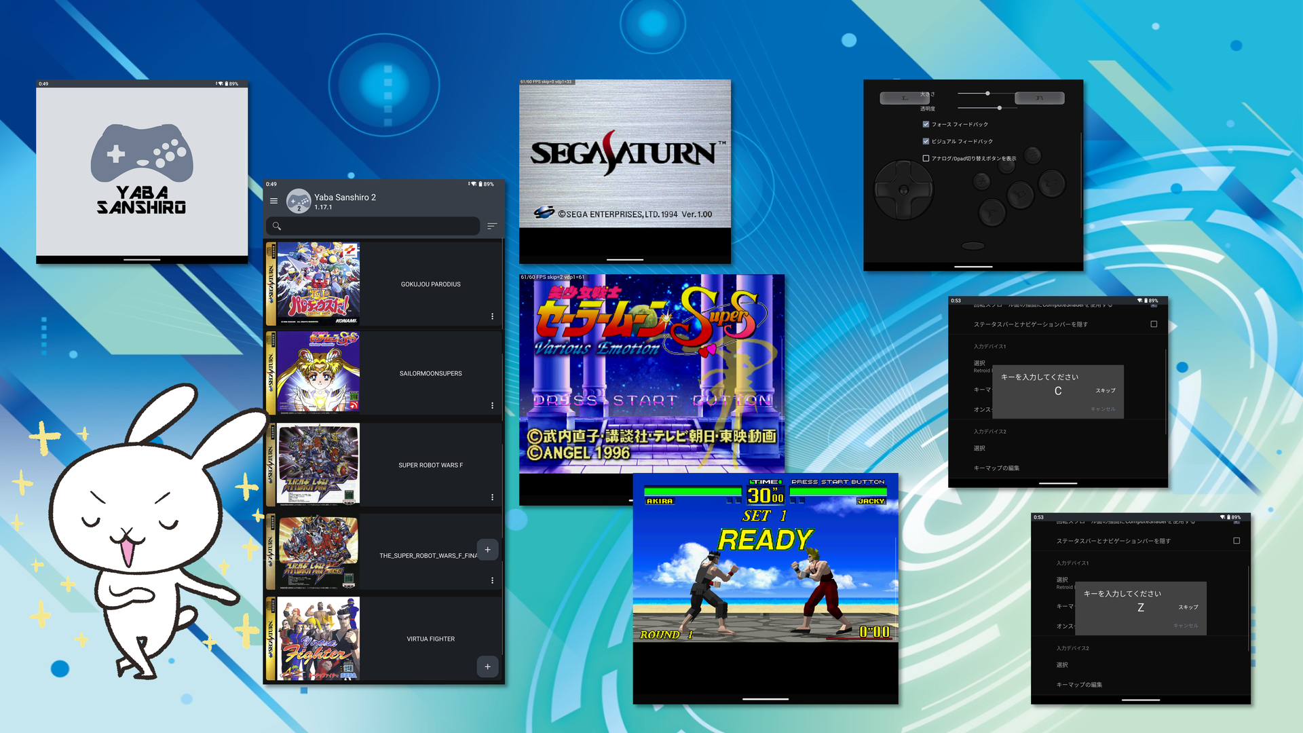Toggle the フォース フィードバック checkbox
This screenshot has width=1303, height=733.
pos(926,124)
